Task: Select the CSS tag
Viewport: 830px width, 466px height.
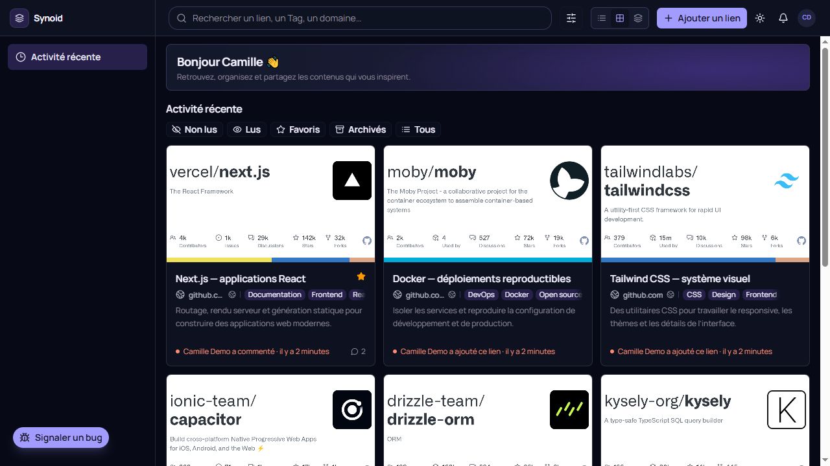Action: tap(694, 294)
